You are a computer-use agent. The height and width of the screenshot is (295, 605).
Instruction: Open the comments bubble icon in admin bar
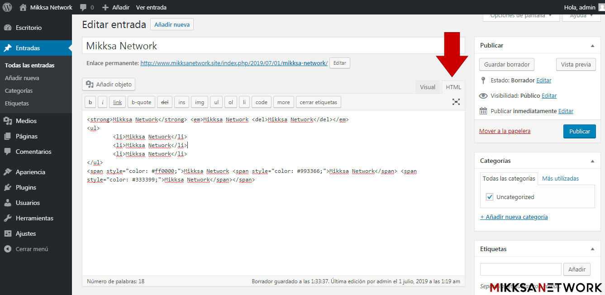83,7
